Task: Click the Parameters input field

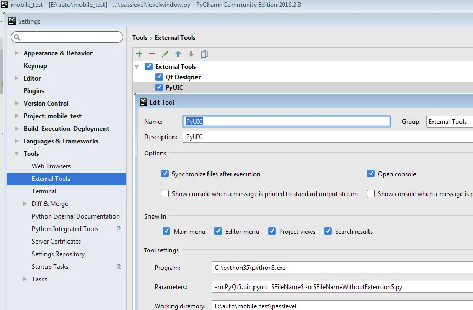Action: point(342,287)
